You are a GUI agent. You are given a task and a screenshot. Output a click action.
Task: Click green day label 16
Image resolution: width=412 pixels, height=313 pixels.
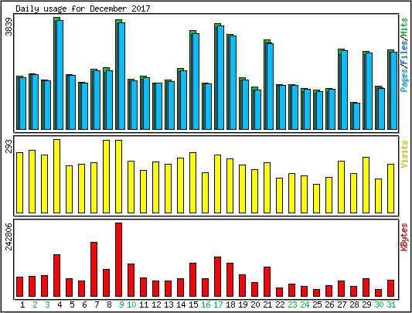point(206,304)
